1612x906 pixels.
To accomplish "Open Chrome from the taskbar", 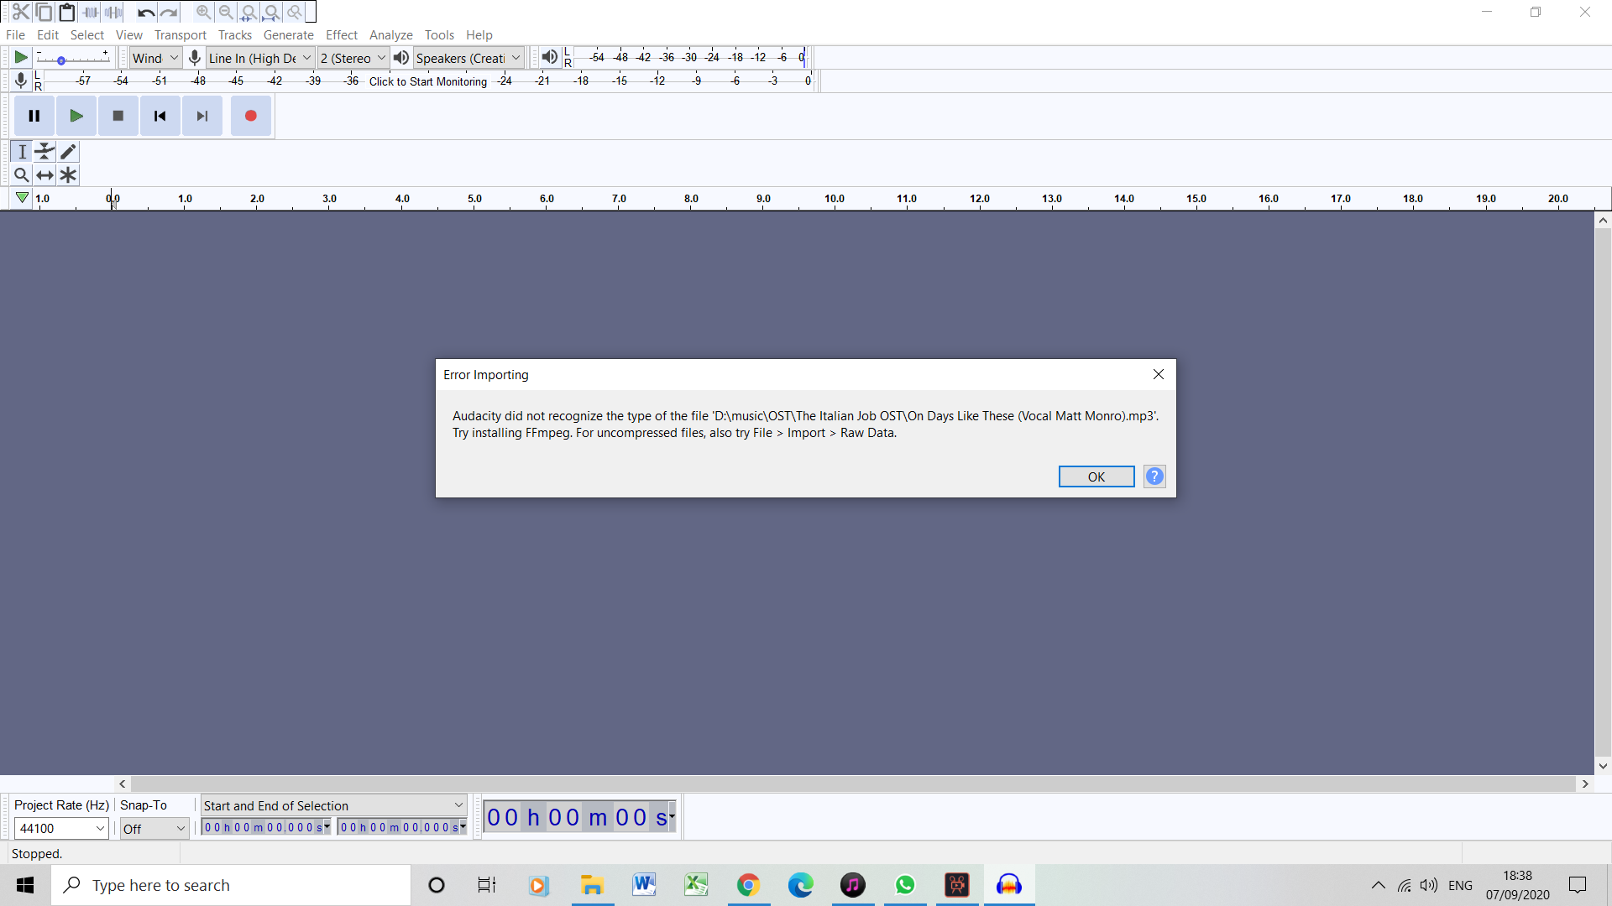I will click(748, 885).
